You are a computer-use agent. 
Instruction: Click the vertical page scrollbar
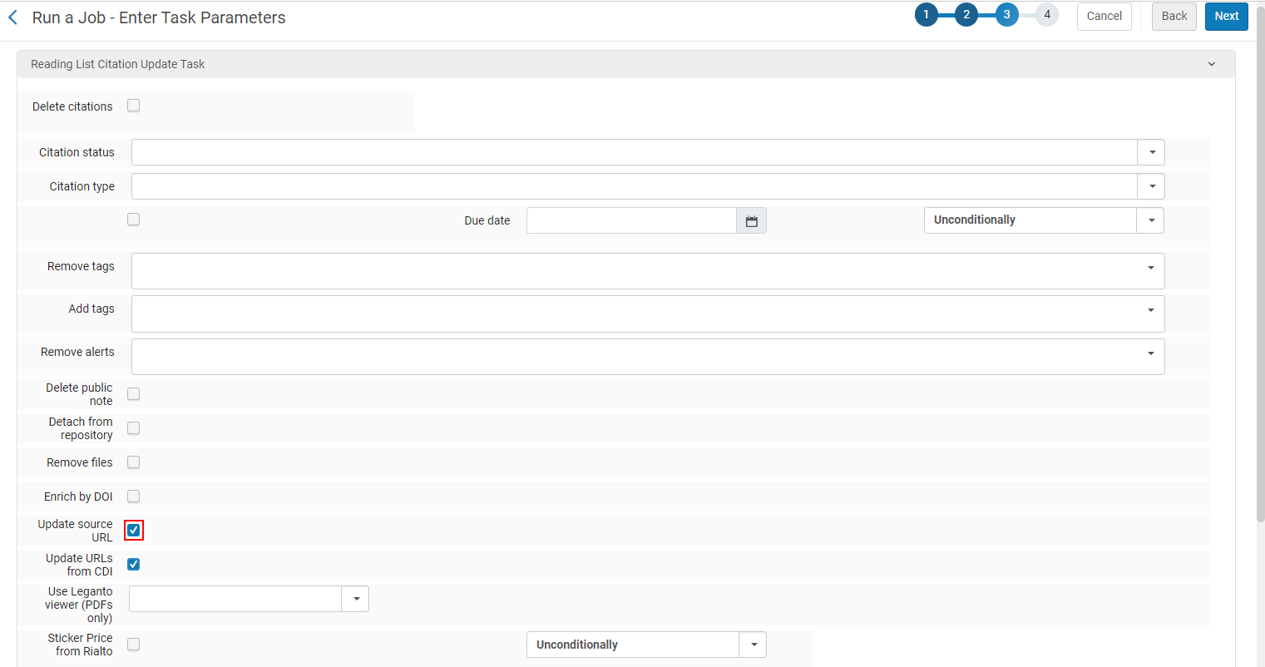[1260, 266]
